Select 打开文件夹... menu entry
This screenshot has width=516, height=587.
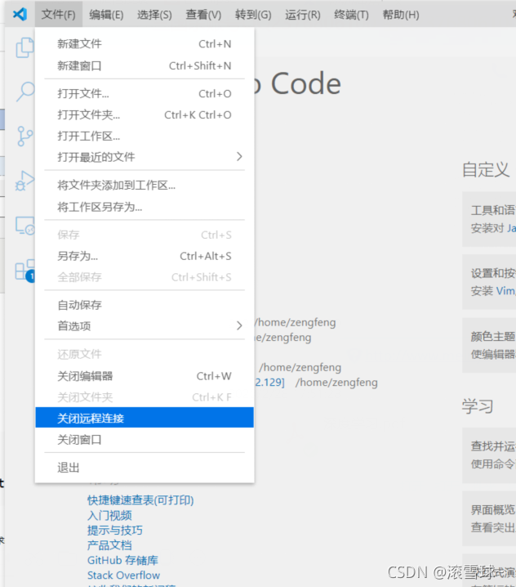(145, 114)
